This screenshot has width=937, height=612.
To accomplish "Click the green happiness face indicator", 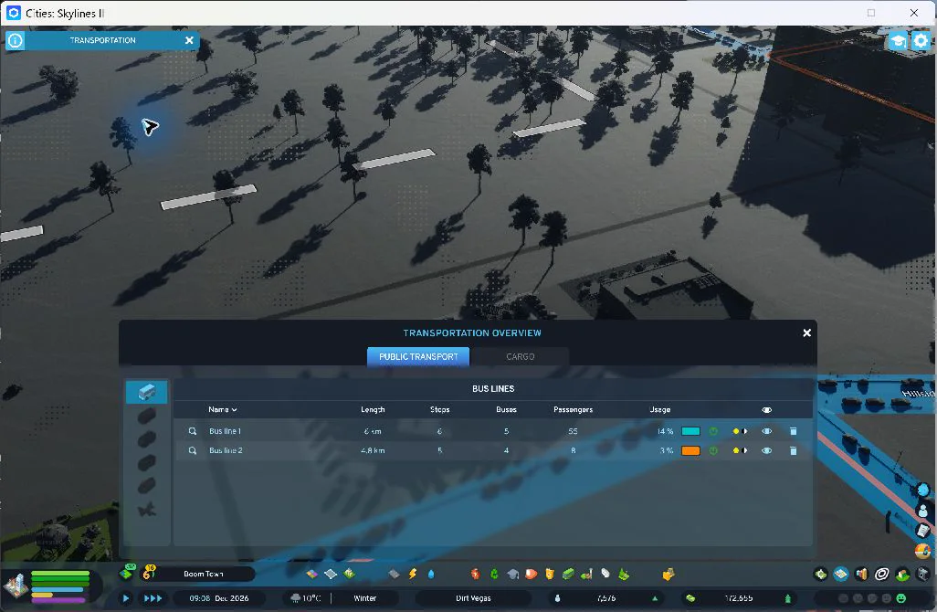I will [x=901, y=598].
